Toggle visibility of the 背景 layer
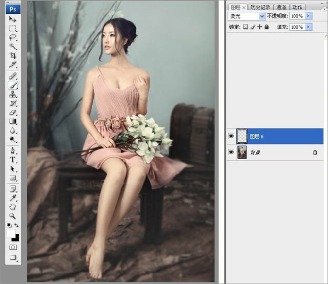 point(231,152)
